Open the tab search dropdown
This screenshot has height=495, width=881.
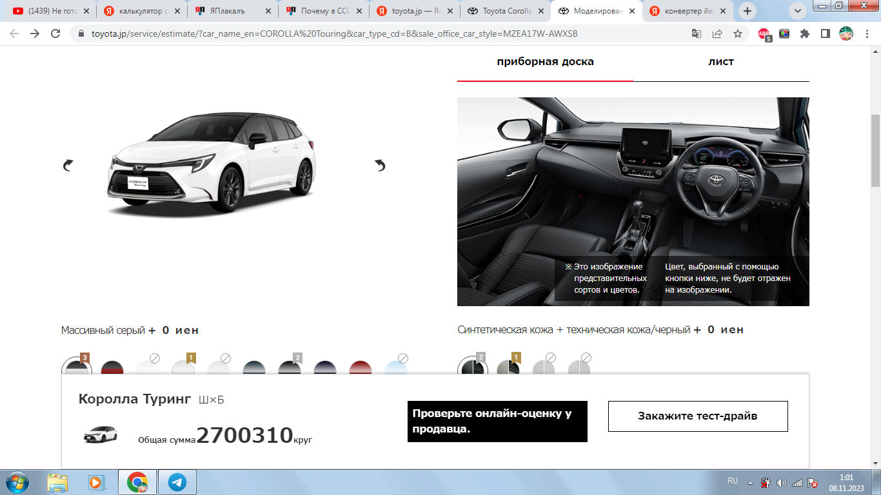pos(799,11)
